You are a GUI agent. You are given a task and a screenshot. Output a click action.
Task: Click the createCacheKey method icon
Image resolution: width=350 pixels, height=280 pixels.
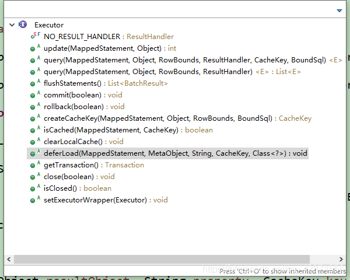(36, 118)
